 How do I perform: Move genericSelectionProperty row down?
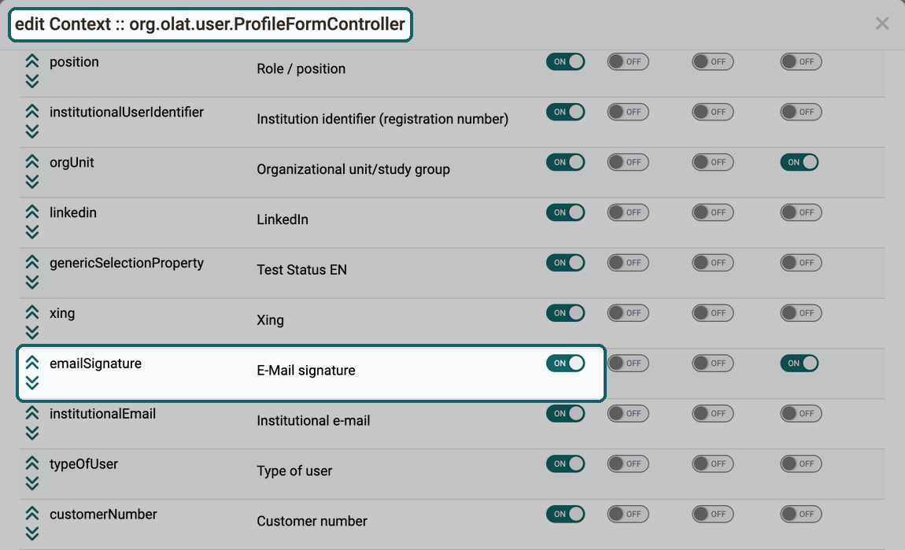click(31, 282)
